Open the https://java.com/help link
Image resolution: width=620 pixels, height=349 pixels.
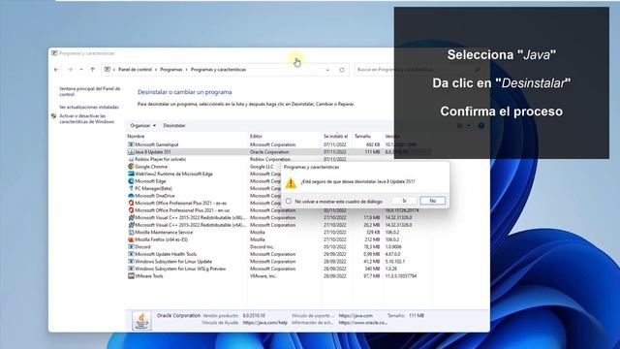click(x=264, y=323)
